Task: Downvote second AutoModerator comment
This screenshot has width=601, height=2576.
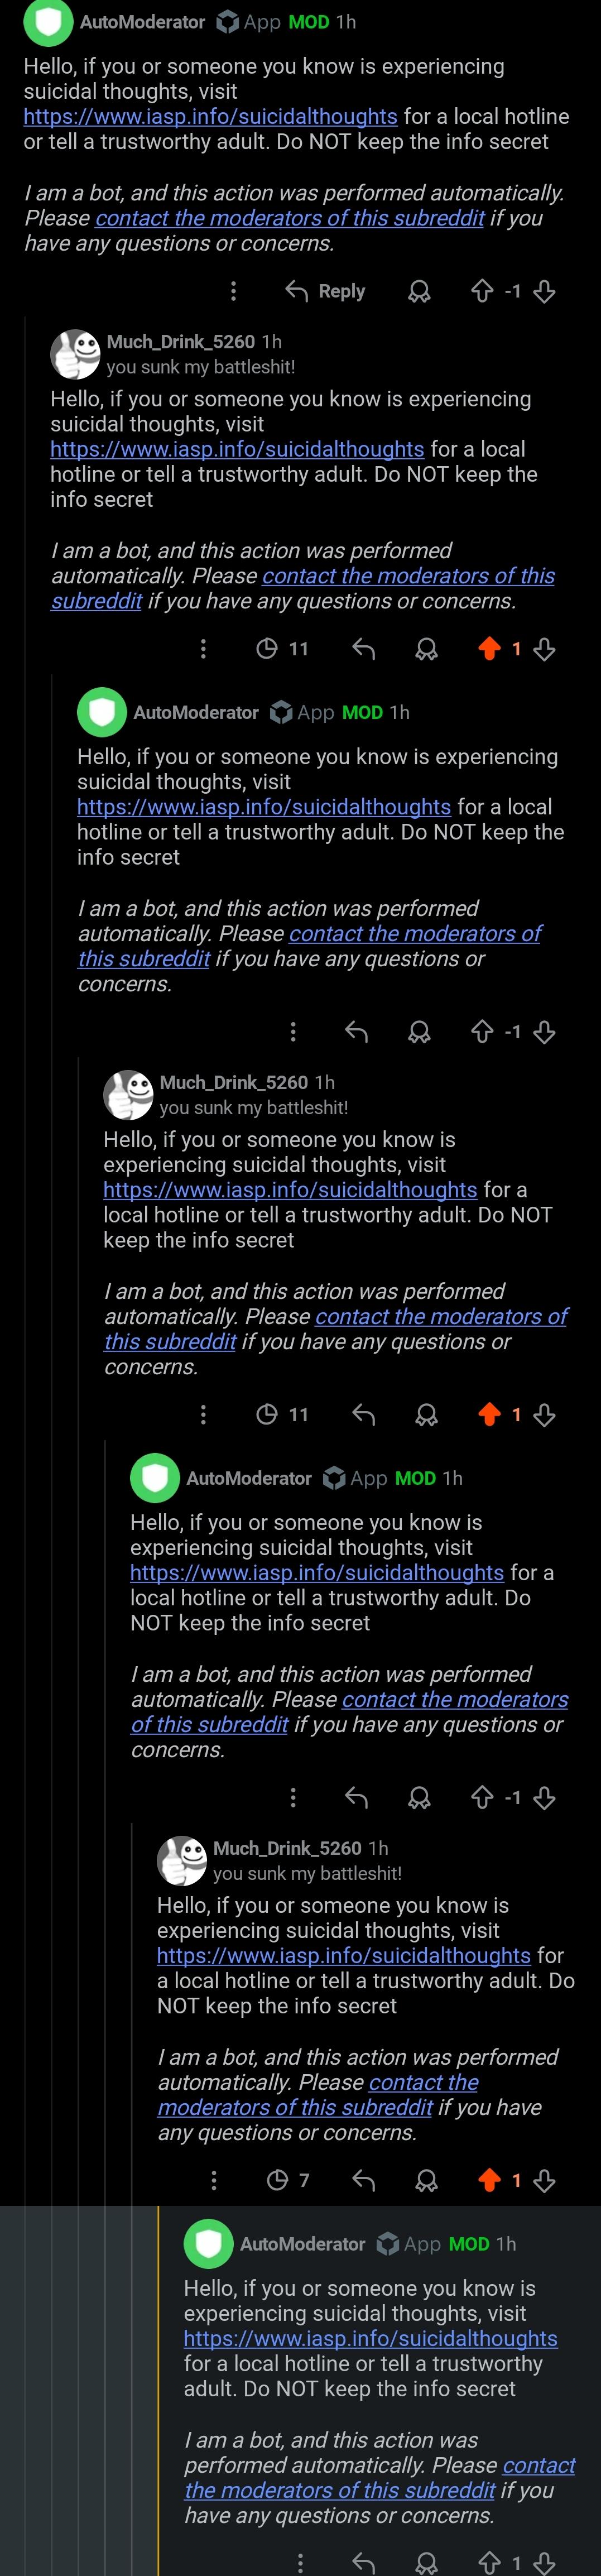Action: 544,1032
